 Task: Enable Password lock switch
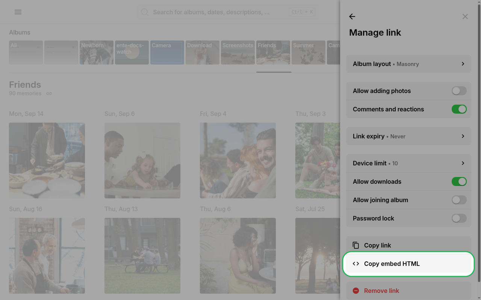(x=459, y=218)
